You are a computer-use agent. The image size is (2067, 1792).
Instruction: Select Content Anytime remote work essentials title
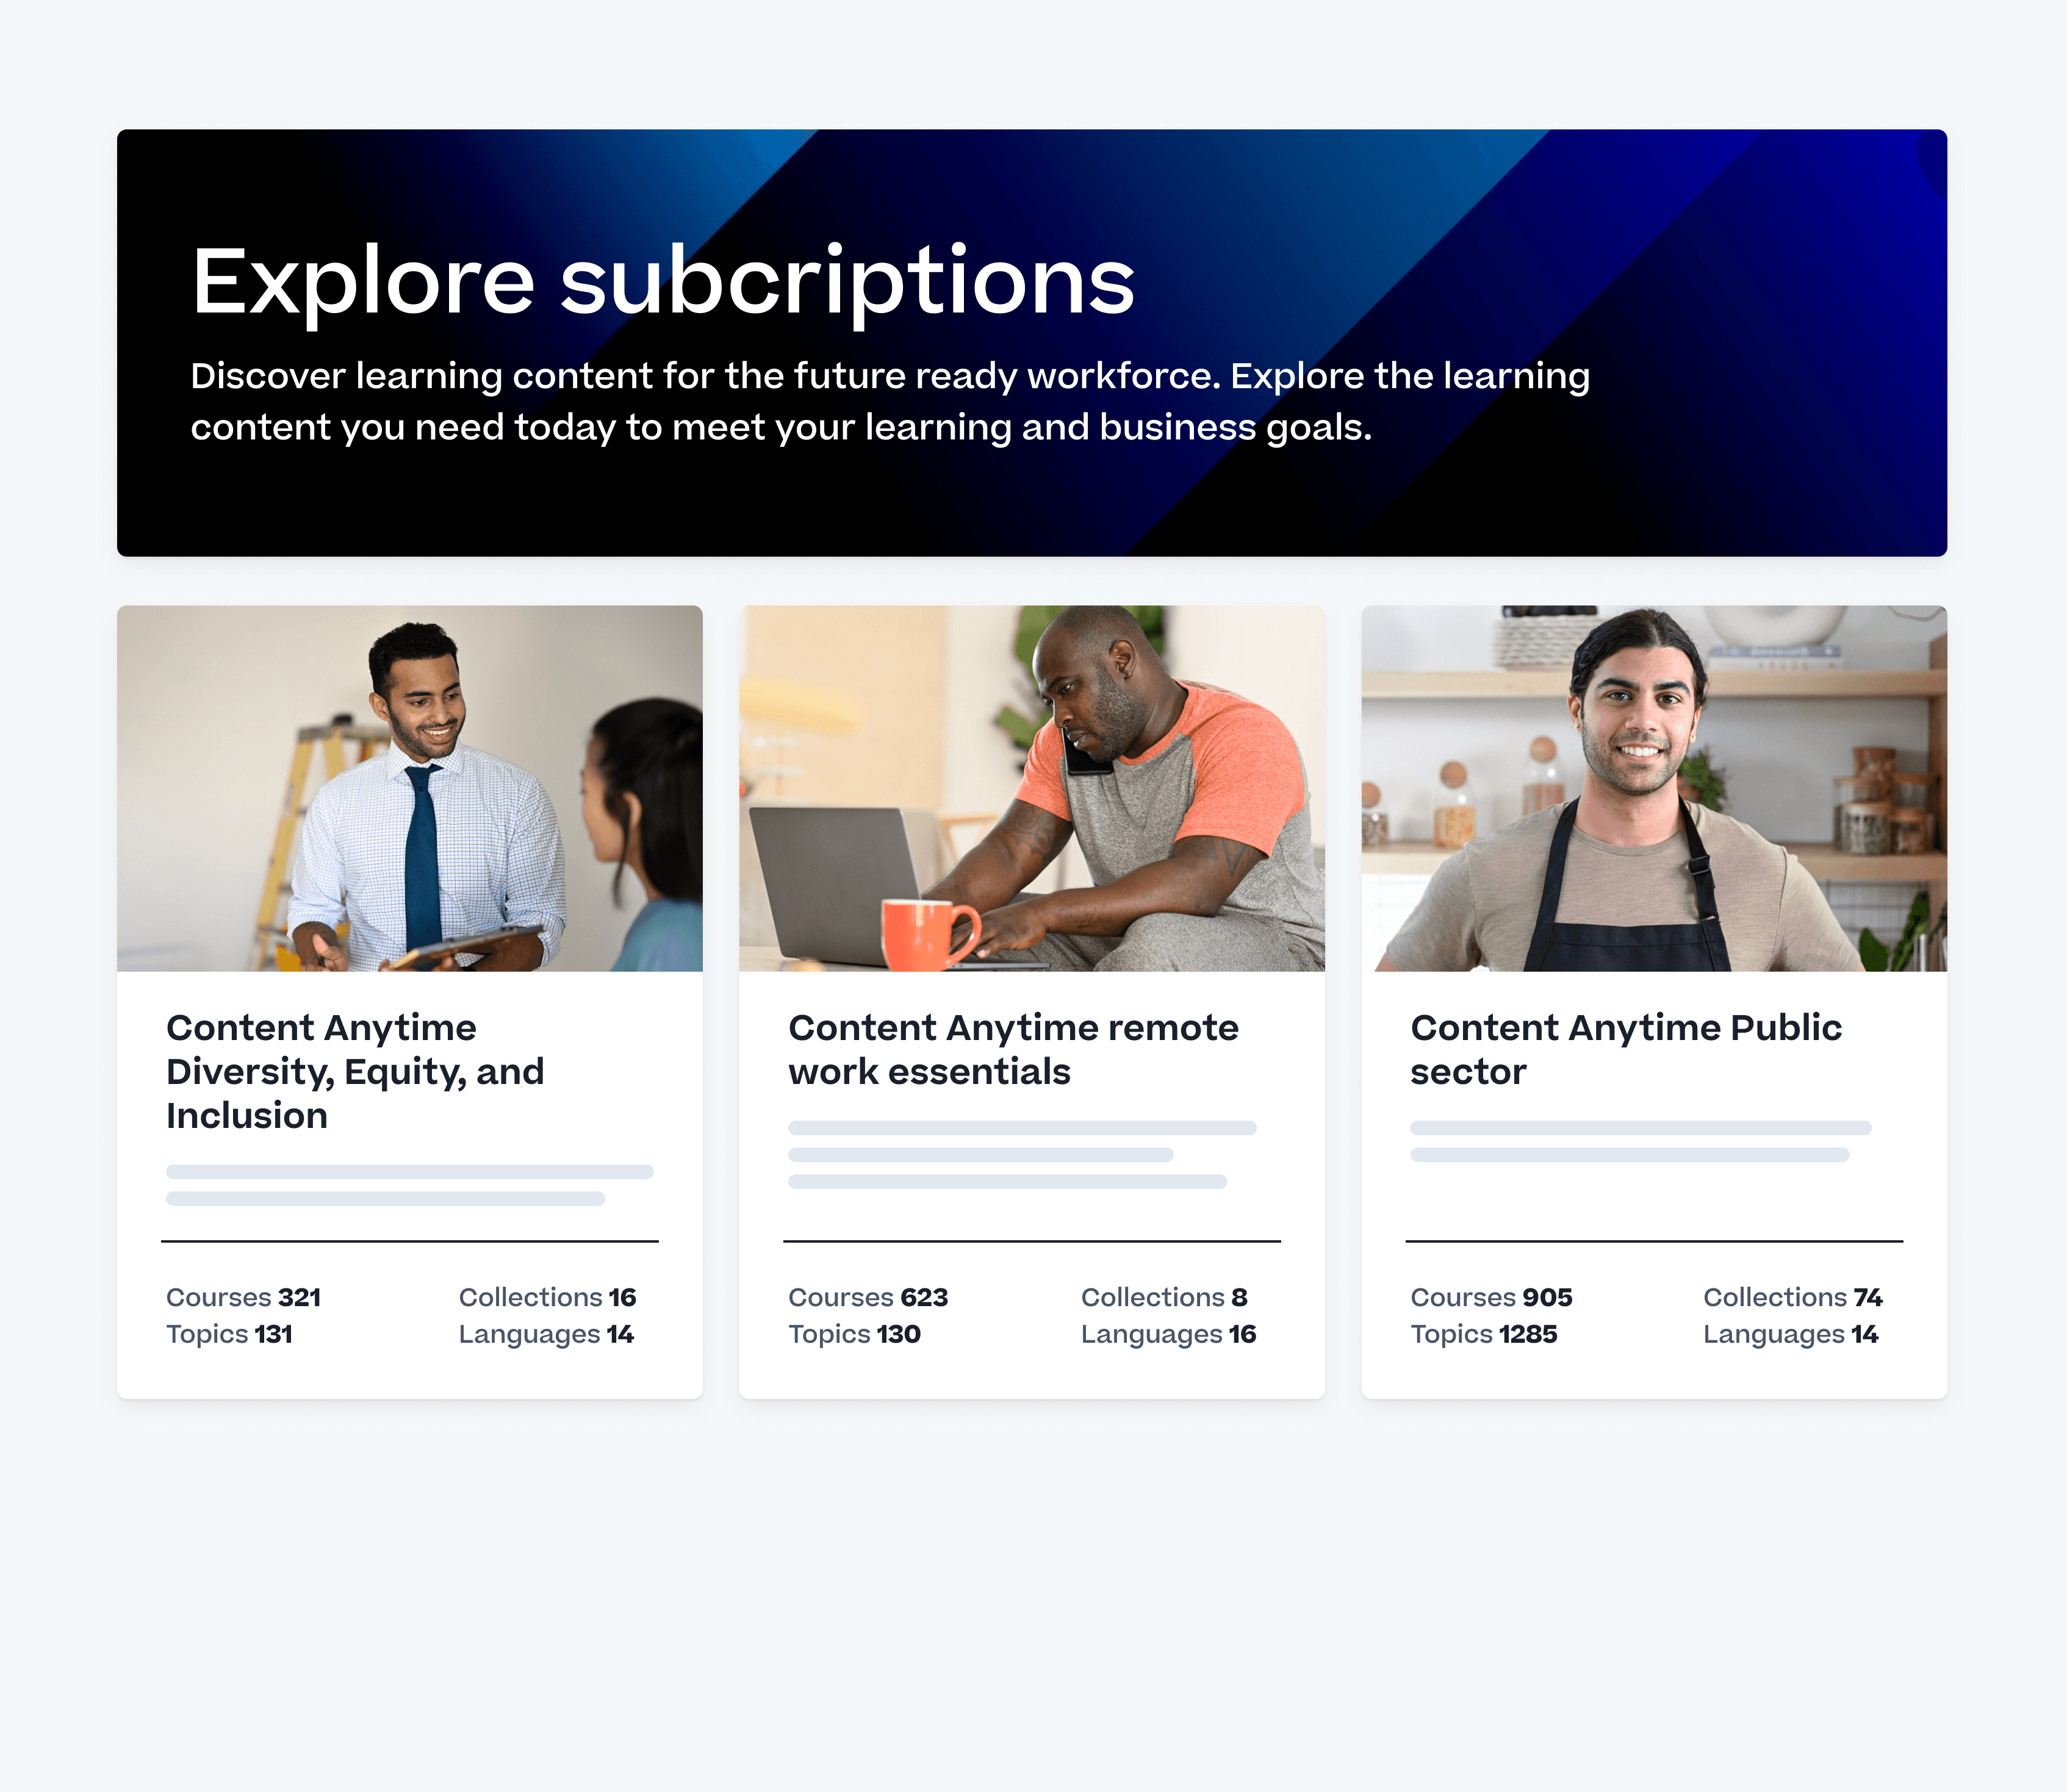[x=1013, y=1049]
